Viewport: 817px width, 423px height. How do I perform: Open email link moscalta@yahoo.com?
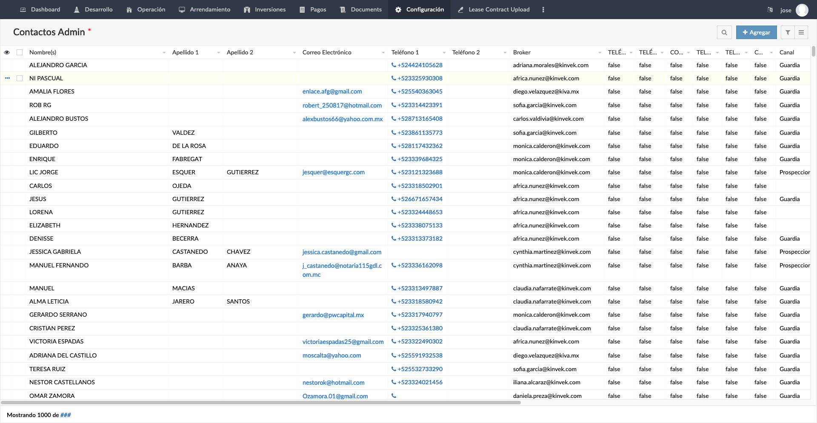coord(331,355)
